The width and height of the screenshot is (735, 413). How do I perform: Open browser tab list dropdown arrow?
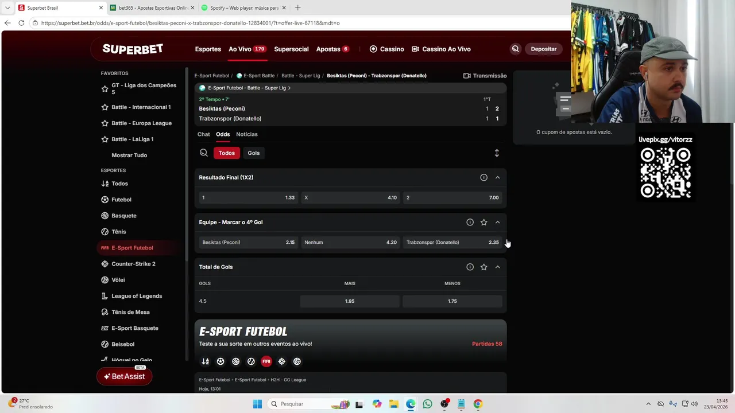pos(7,8)
